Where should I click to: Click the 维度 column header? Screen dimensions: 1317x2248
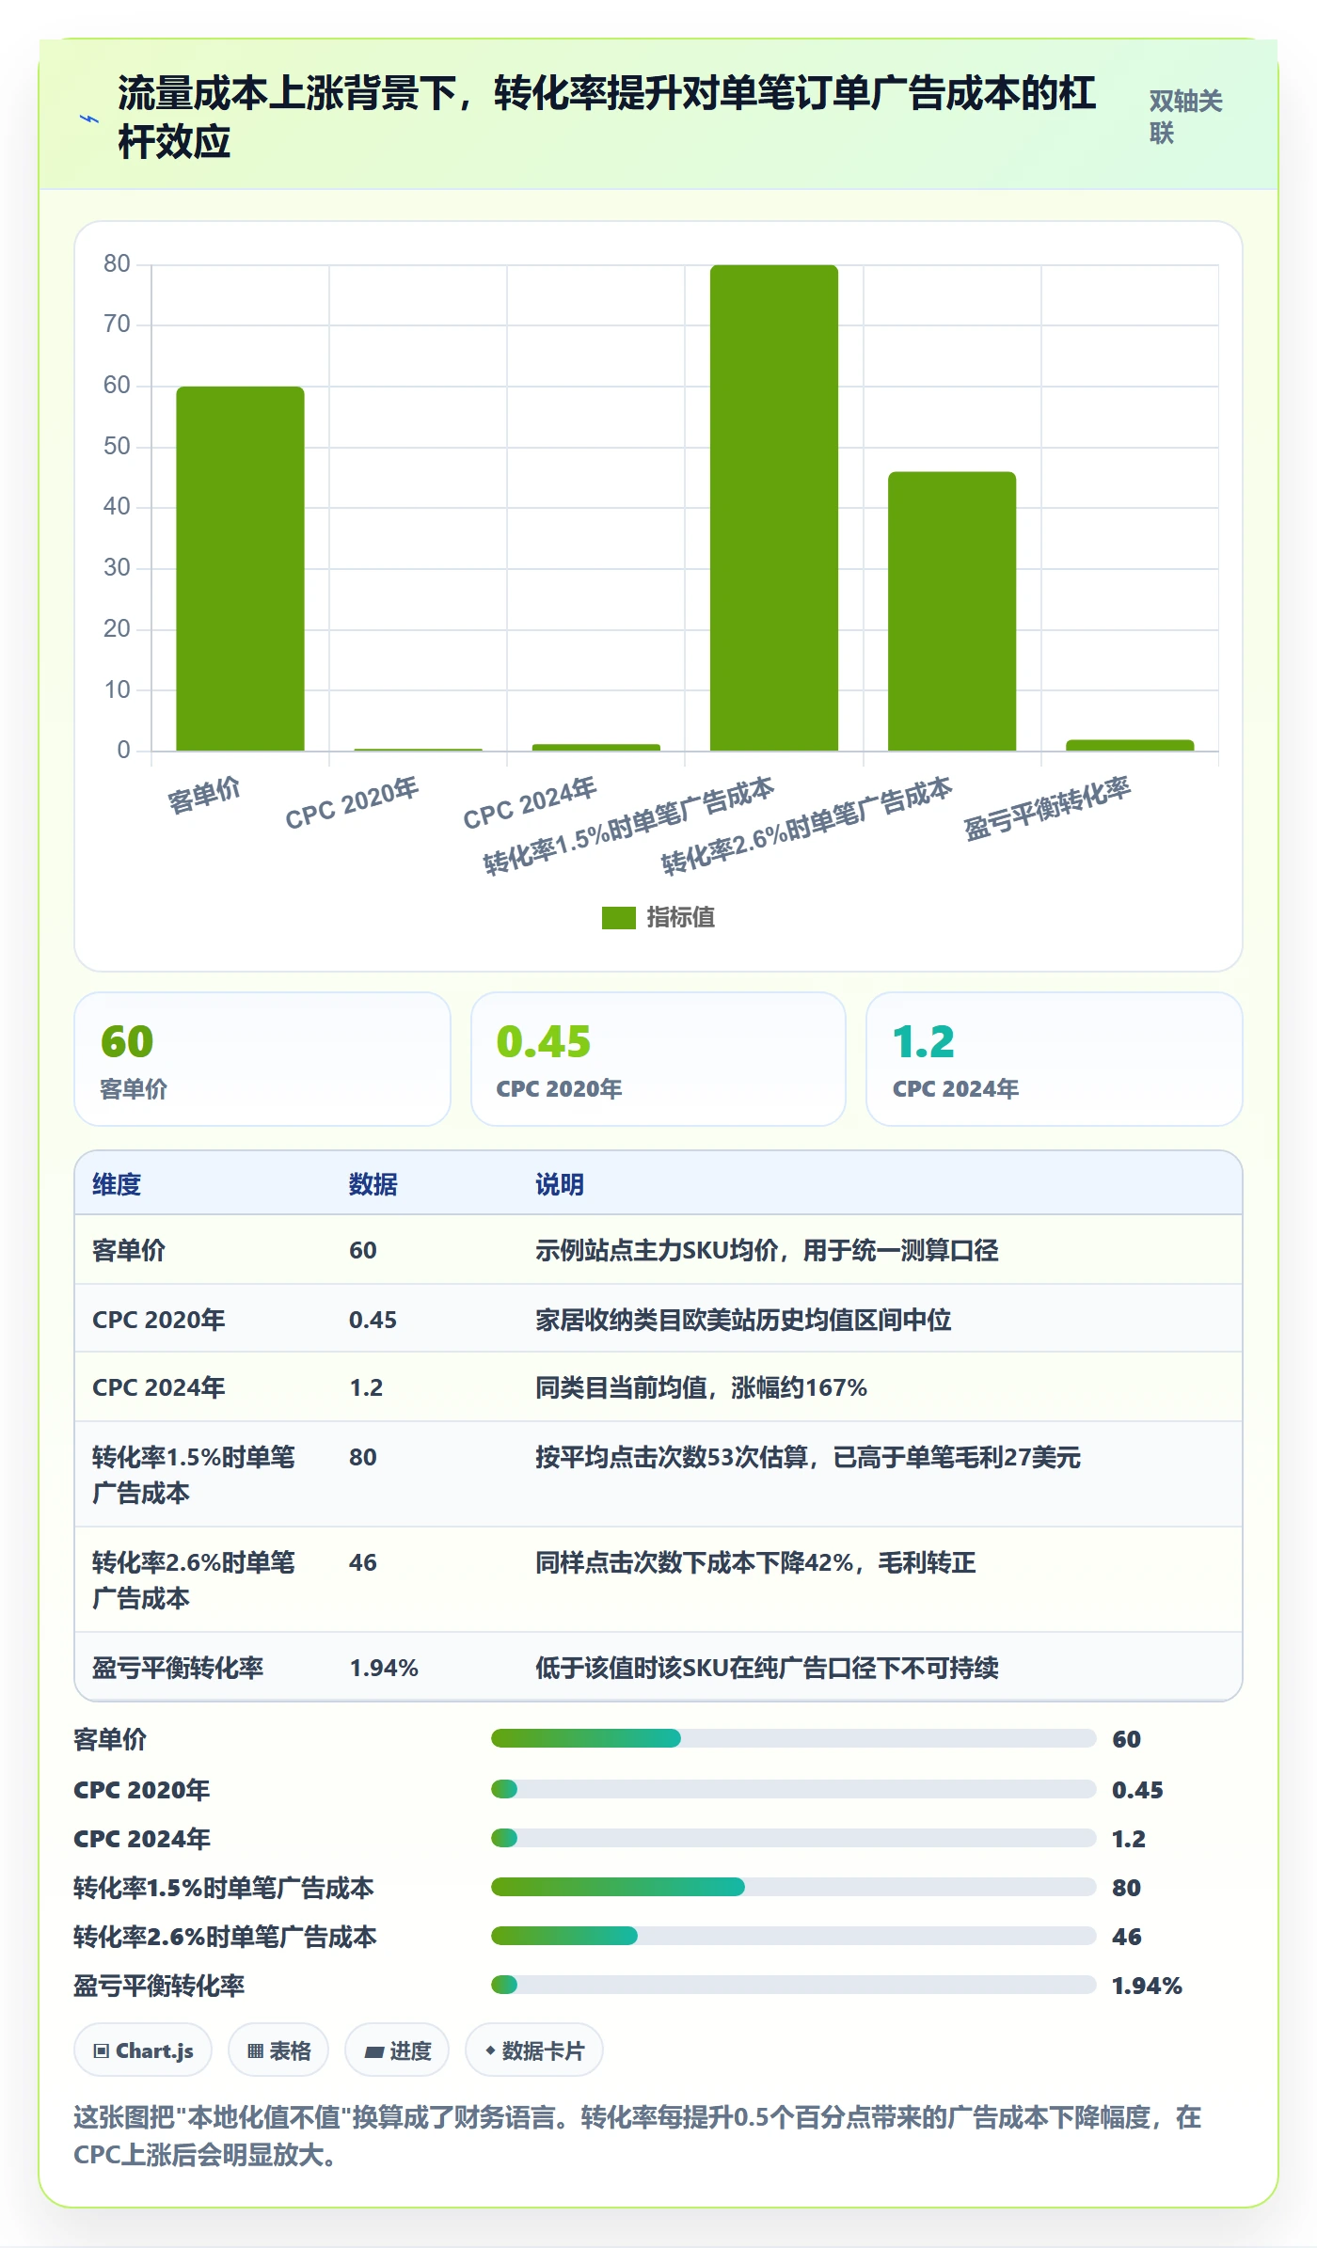[x=117, y=1184]
